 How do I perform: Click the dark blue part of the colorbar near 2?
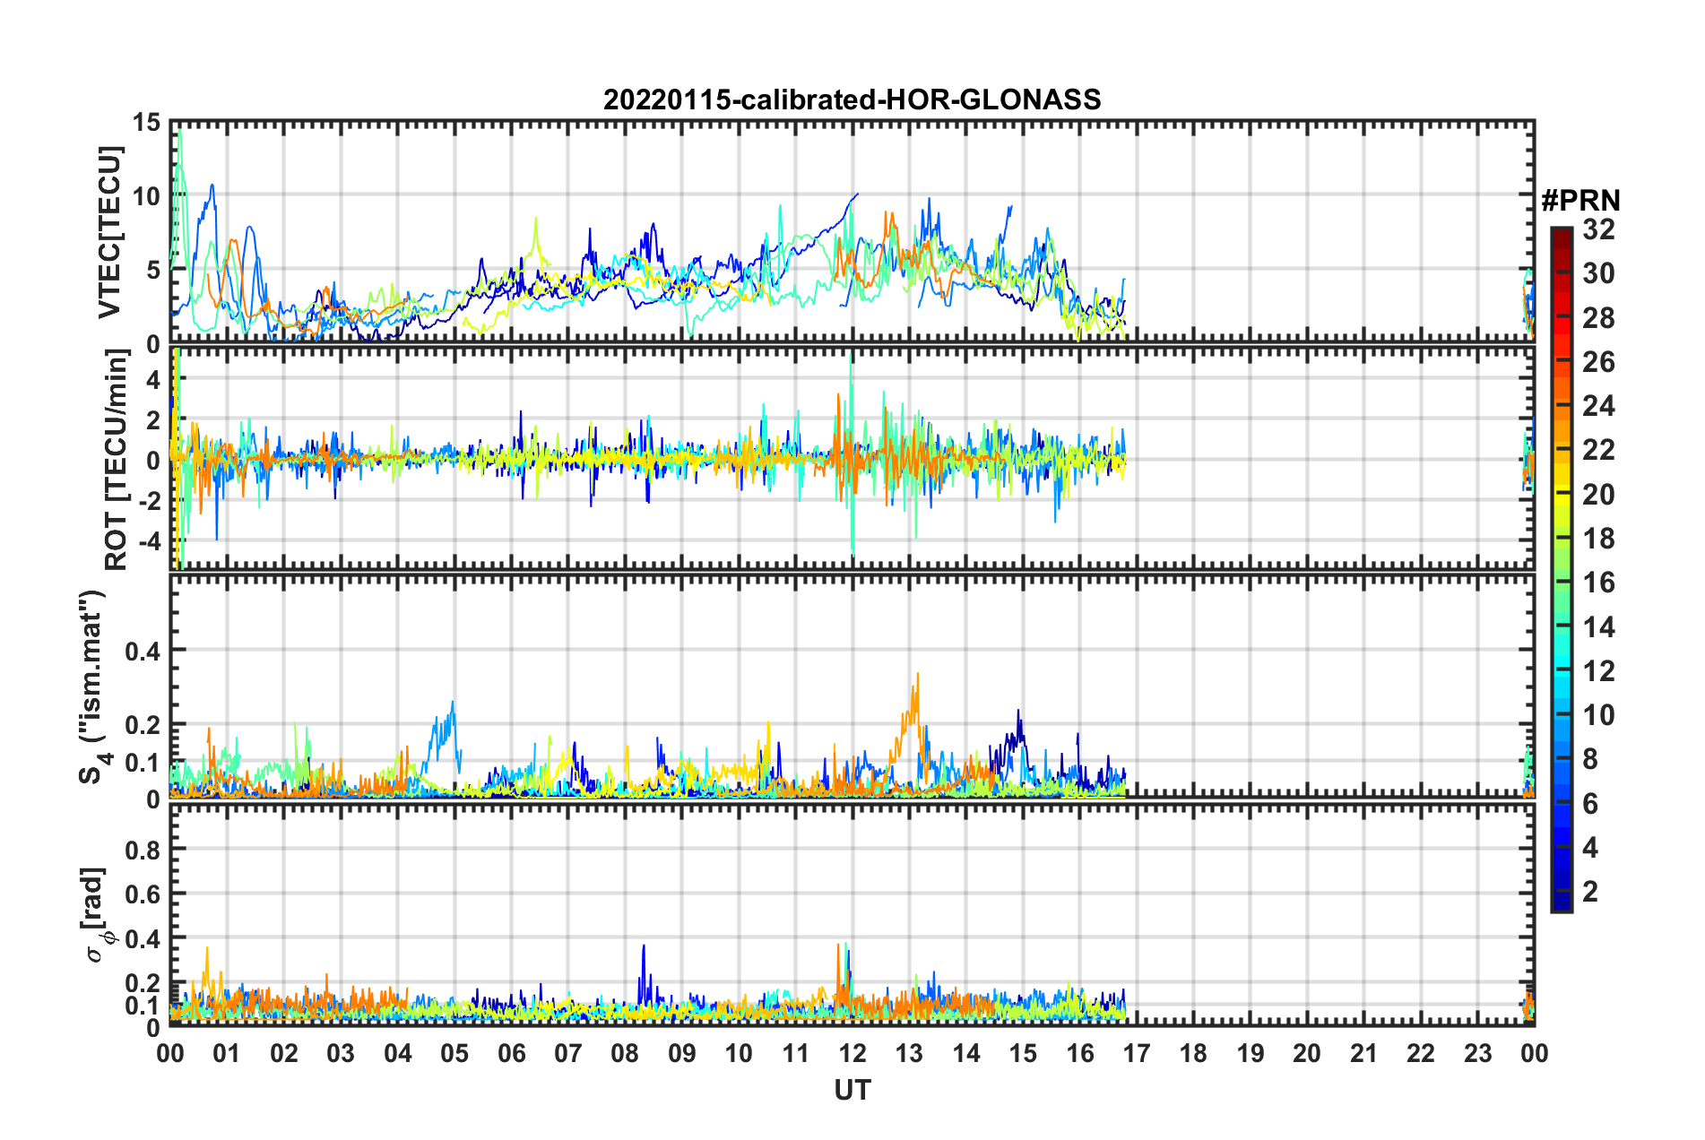pyautogui.click(x=1561, y=892)
